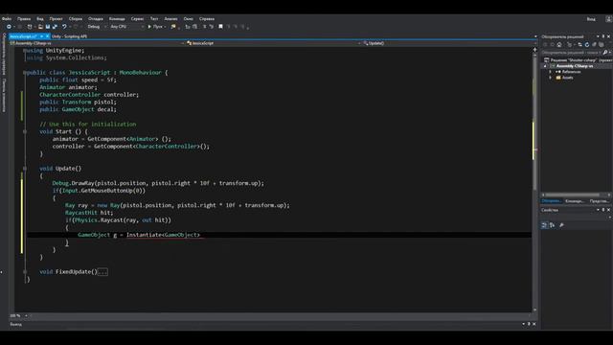Open the Анализ menu
The image size is (613, 345).
pos(170,19)
